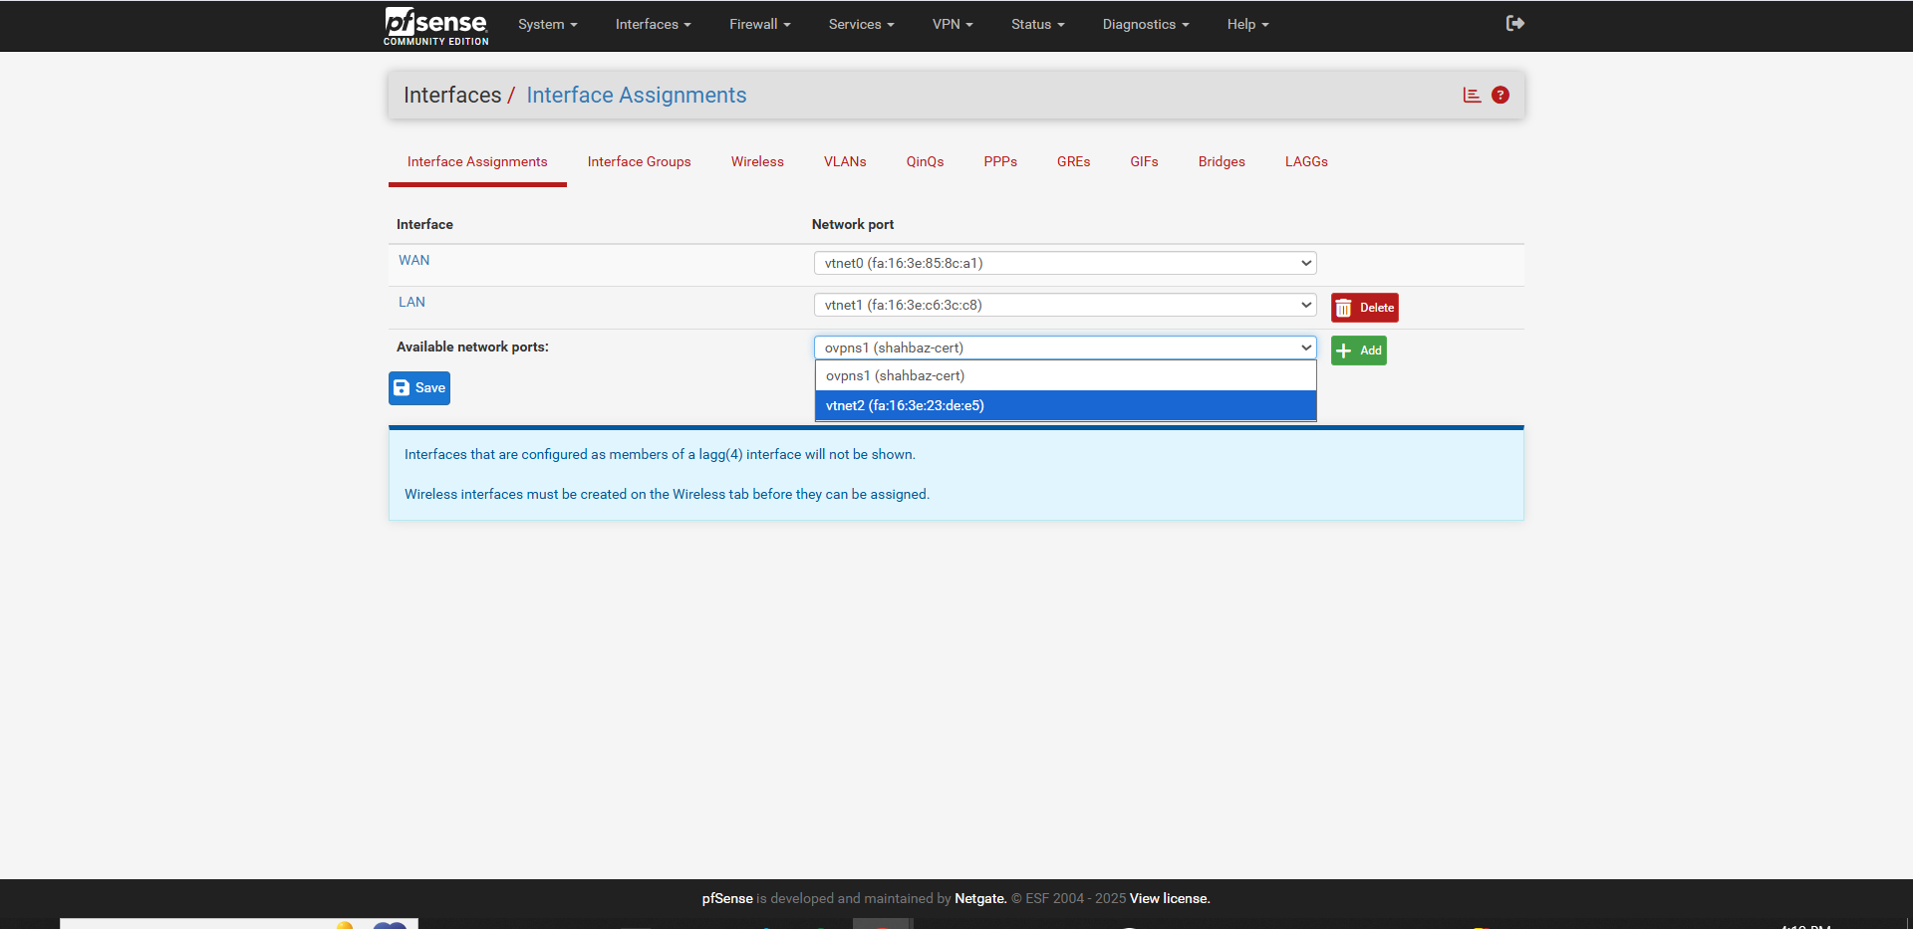This screenshot has width=1913, height=929.
Task: Open the WAN network port dropdown
Action: [x=1064, y=263]
